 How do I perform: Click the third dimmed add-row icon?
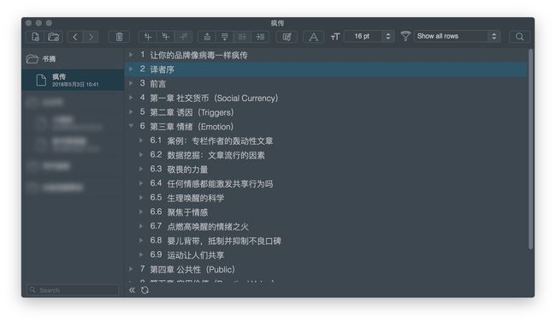click(183, 37)
